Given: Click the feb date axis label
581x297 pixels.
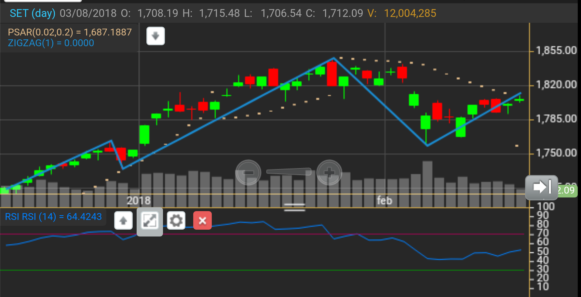Looking at the screenshot, I should click(385, 200).
